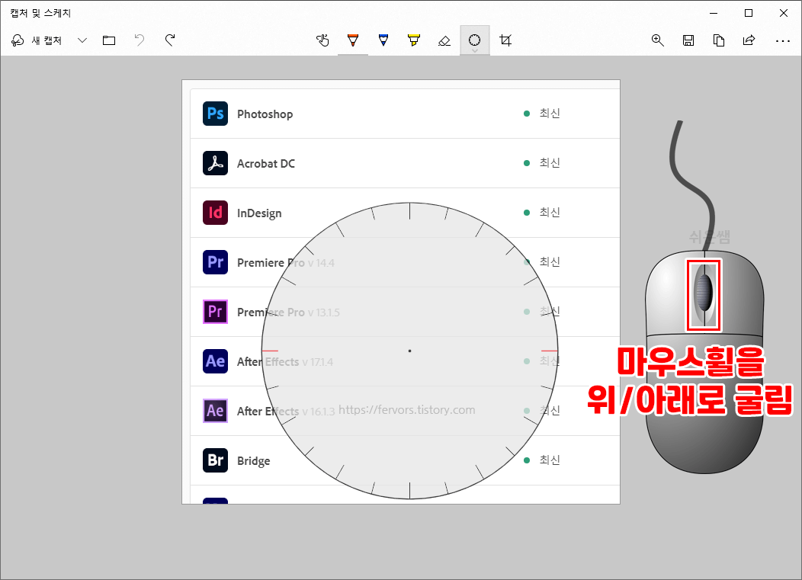802x580 pixels.
Task: Select the blue pencil tool
Action: pos(383,40)
